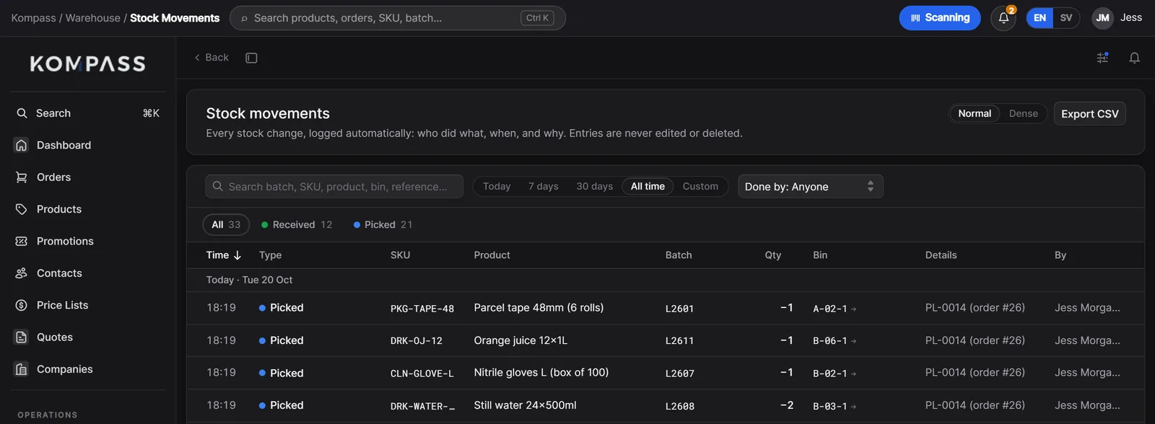The image size is (1155, 424).
Task: Click SKU cell PKG-TAPE-48
Action: coord(422,309)
